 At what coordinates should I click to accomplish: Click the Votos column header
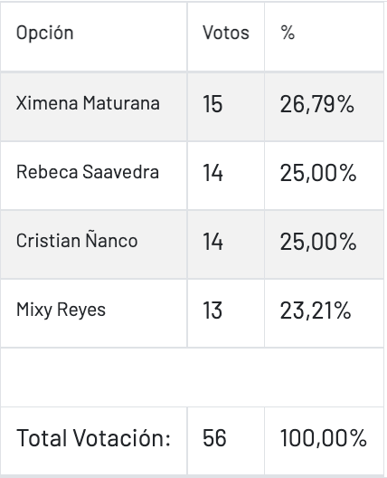click(x=226, y=36)
